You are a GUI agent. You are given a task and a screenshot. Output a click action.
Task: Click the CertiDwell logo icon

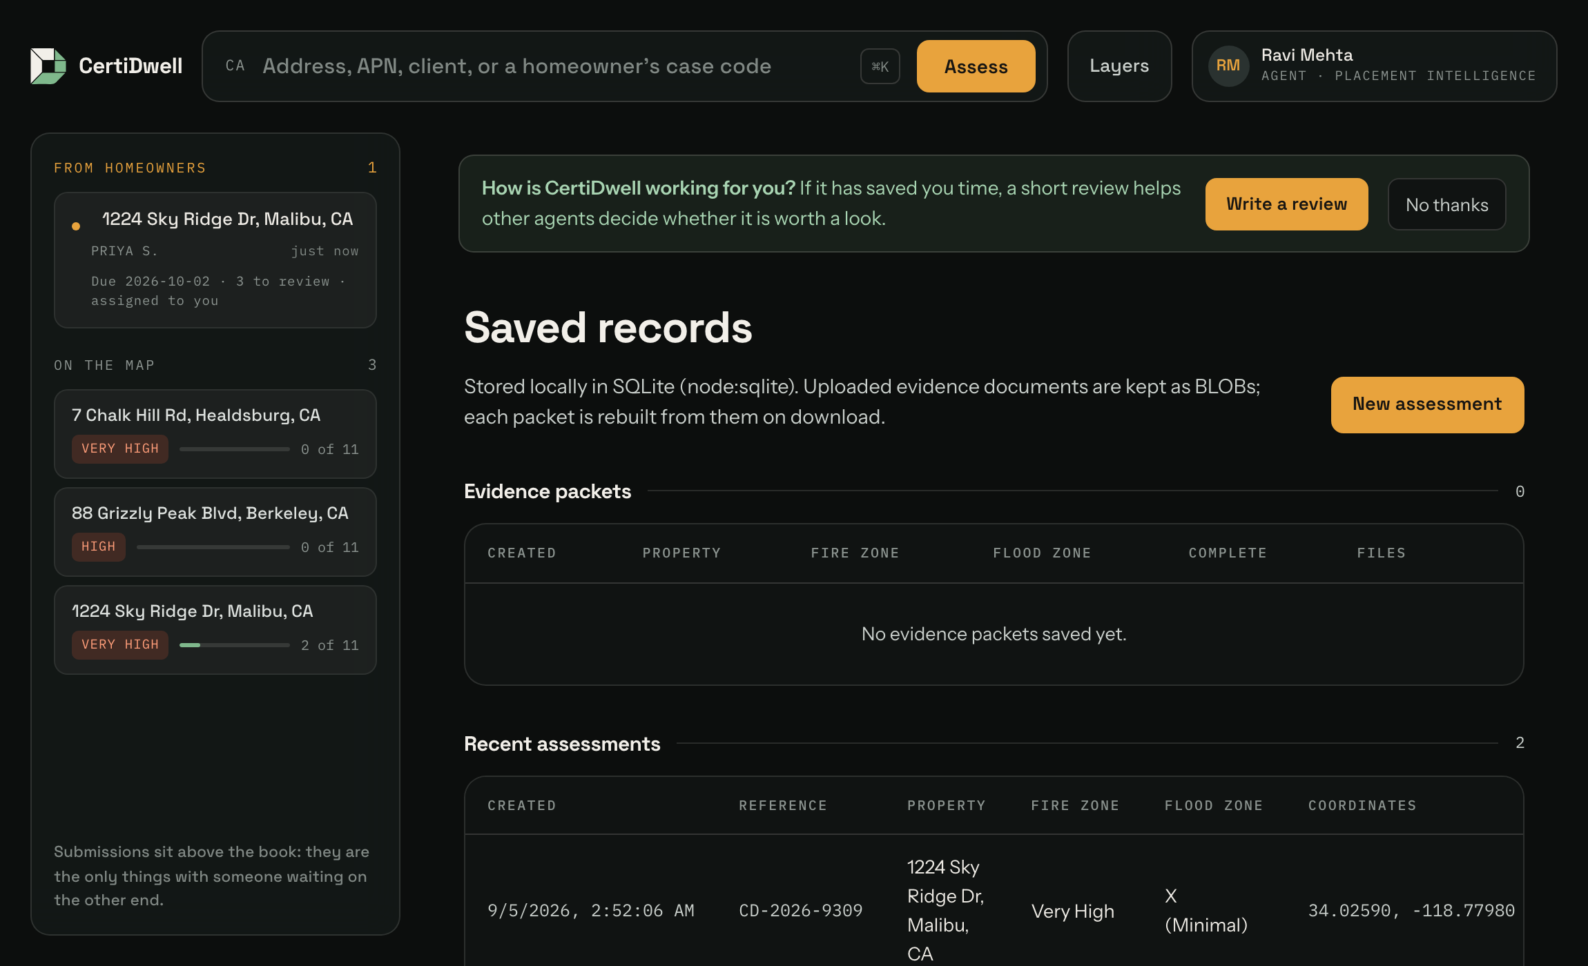48,66
